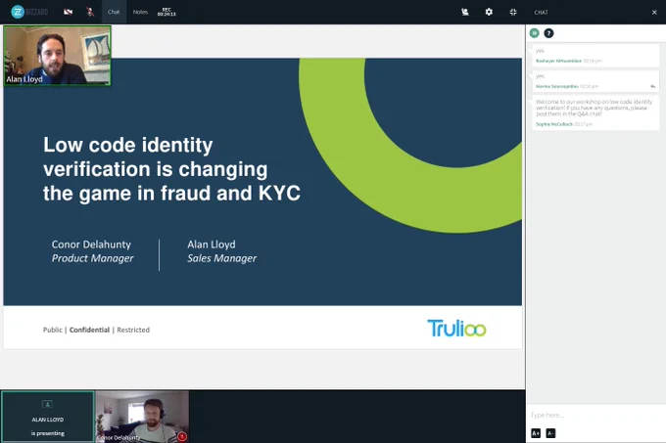Viewport: 666px width, 443px height.
Task: Click the slide title about low code identity
Action: (x=171, y=169)
